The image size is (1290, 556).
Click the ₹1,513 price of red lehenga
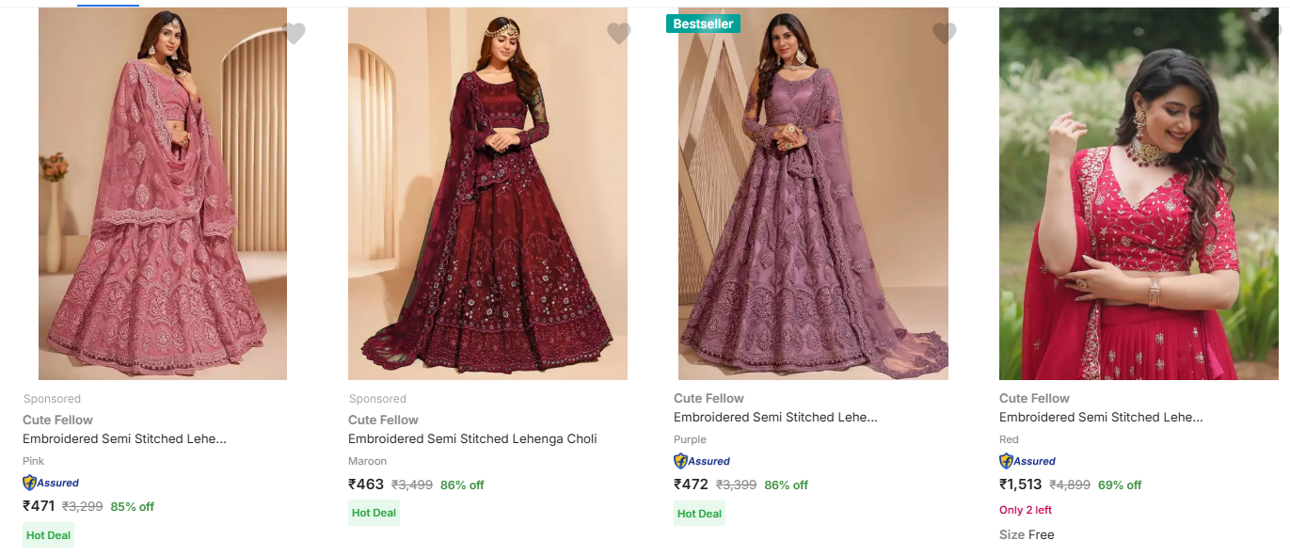[x=1020, y=485]
